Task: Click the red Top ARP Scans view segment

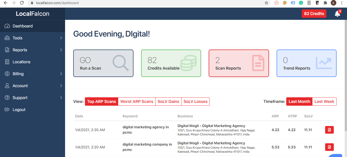Action: (101, 101)
